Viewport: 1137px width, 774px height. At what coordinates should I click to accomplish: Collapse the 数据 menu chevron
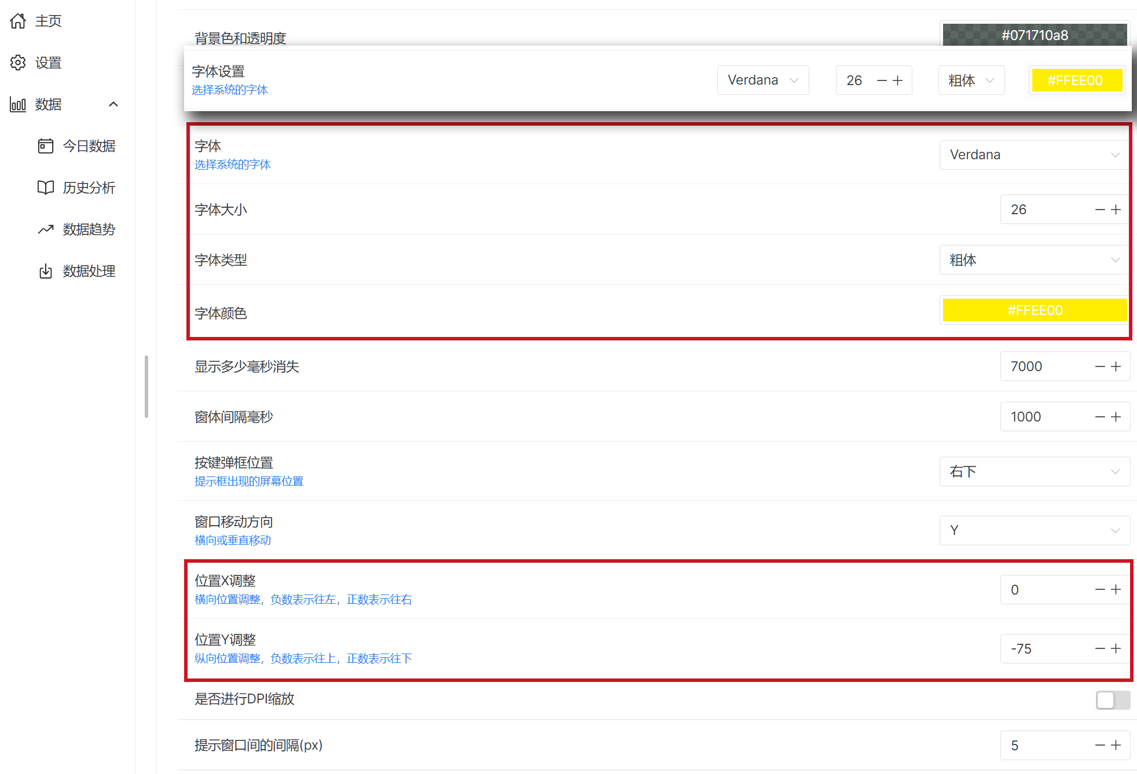(113, 104)
